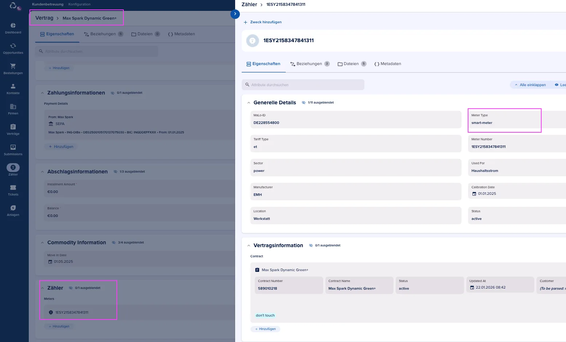Collapse the Generelle Details section
The image size is (566, 342).
tap(249, 103)
